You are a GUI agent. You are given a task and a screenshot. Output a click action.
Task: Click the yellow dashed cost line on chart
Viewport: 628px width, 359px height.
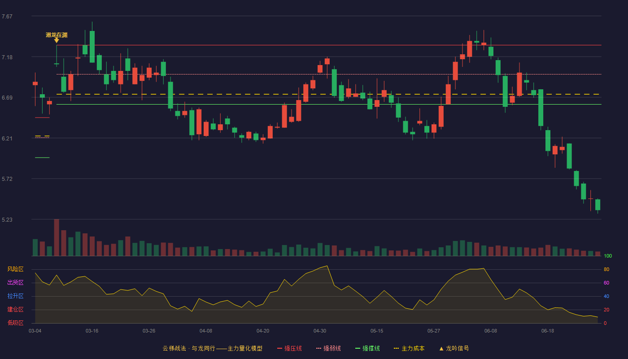[329, 94]
